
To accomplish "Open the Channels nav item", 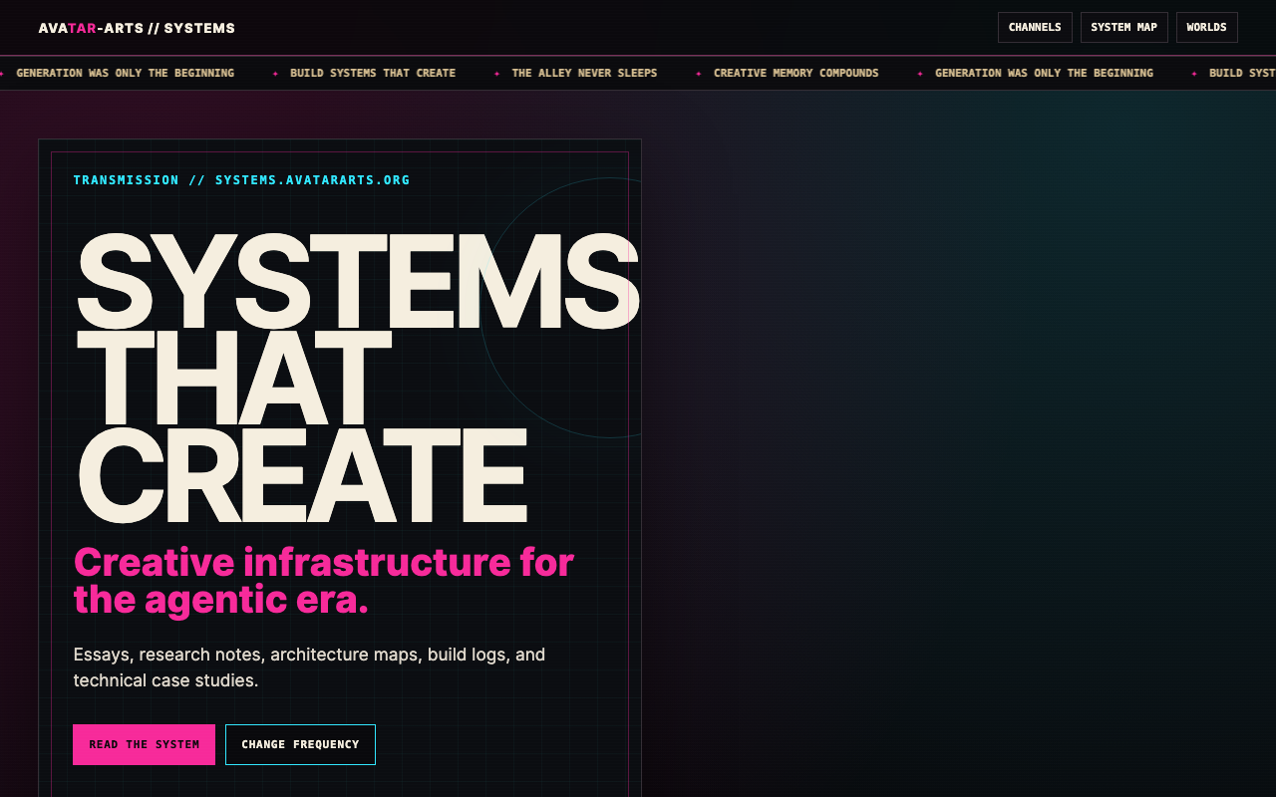I will [x=1035, y=27].
